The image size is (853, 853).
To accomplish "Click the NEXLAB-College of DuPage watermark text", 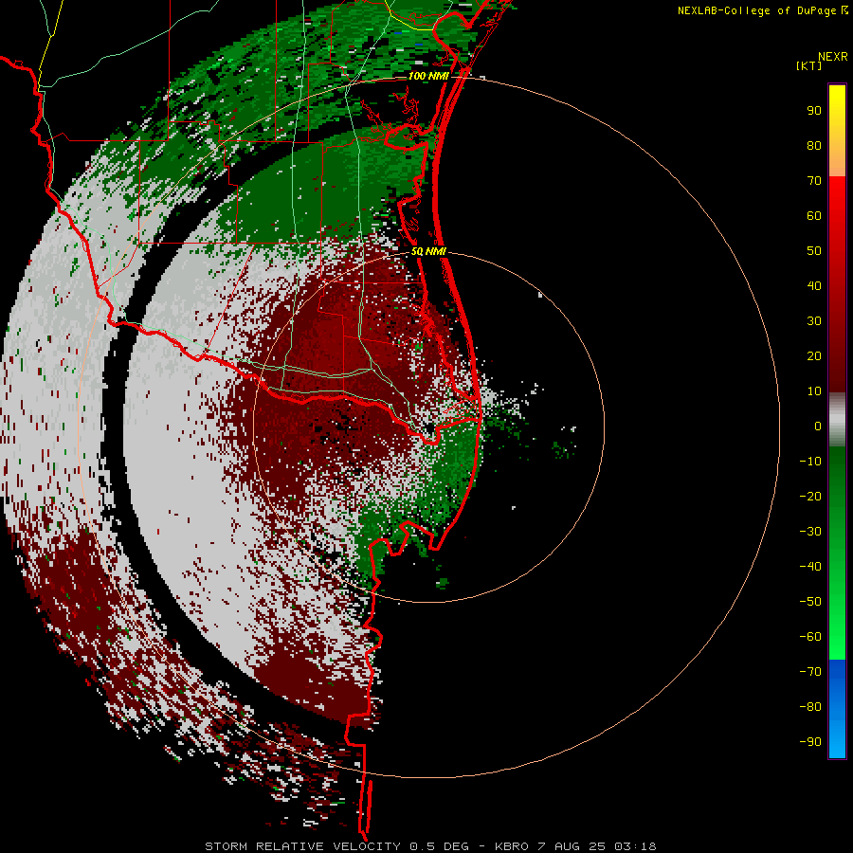I will pyautogui.click(x=762, y=10).
